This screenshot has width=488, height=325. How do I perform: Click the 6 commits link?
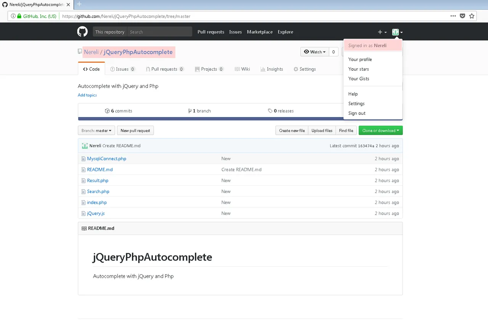pyautogui.click(x=119, y=111)
